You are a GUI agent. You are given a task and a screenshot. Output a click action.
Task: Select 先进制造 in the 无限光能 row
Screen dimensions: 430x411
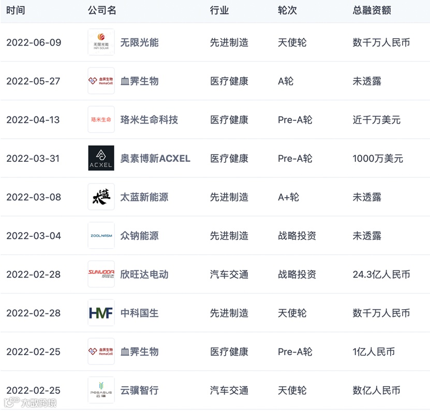[229, 42]
